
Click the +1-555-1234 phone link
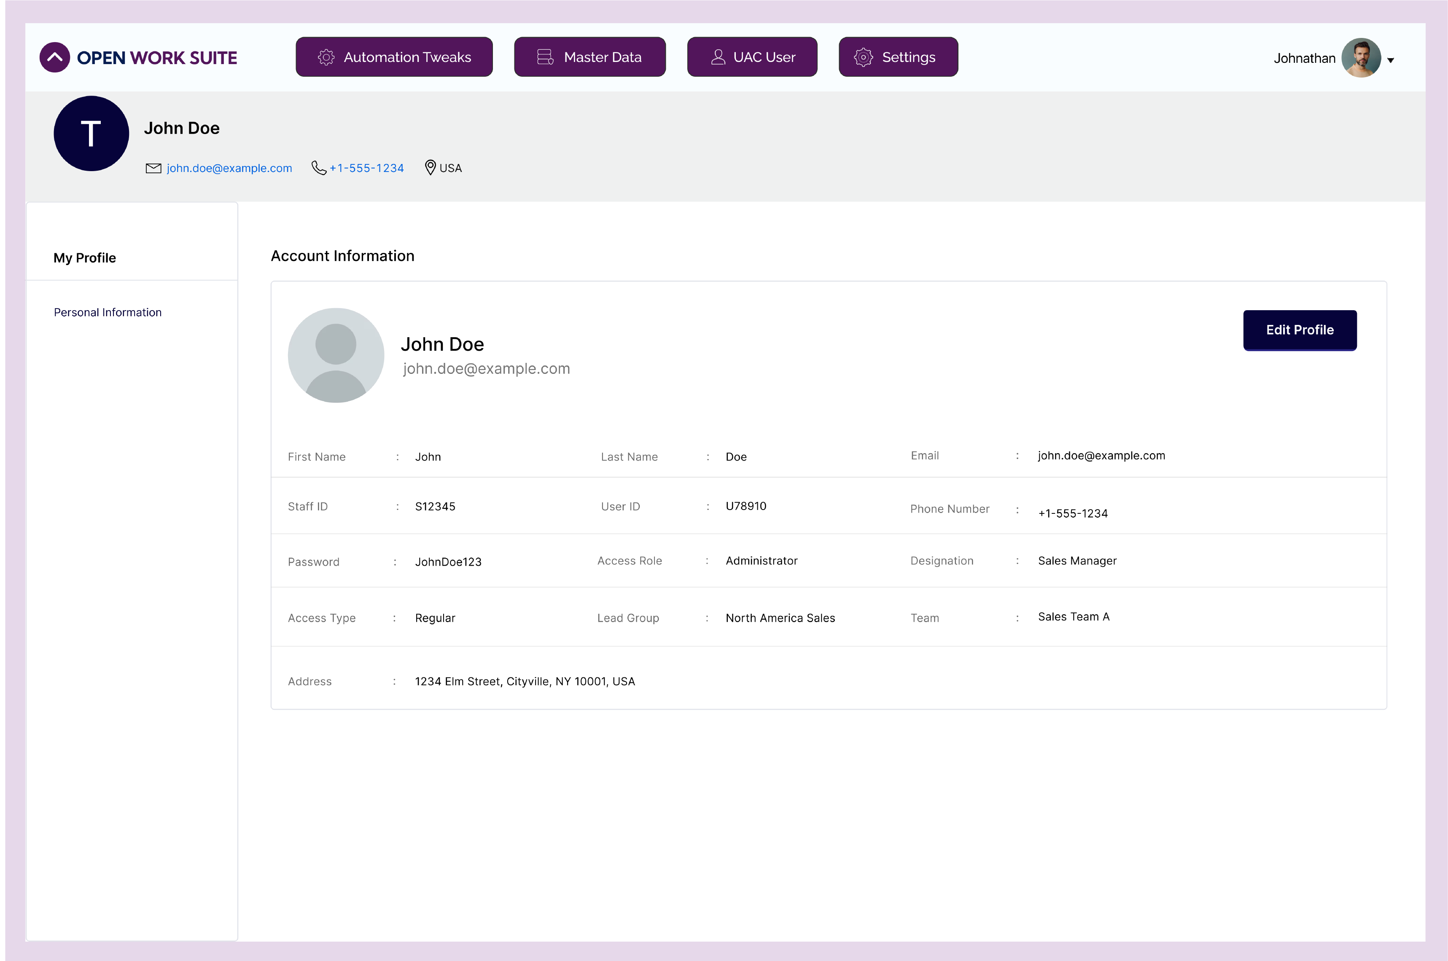point(366,169)
